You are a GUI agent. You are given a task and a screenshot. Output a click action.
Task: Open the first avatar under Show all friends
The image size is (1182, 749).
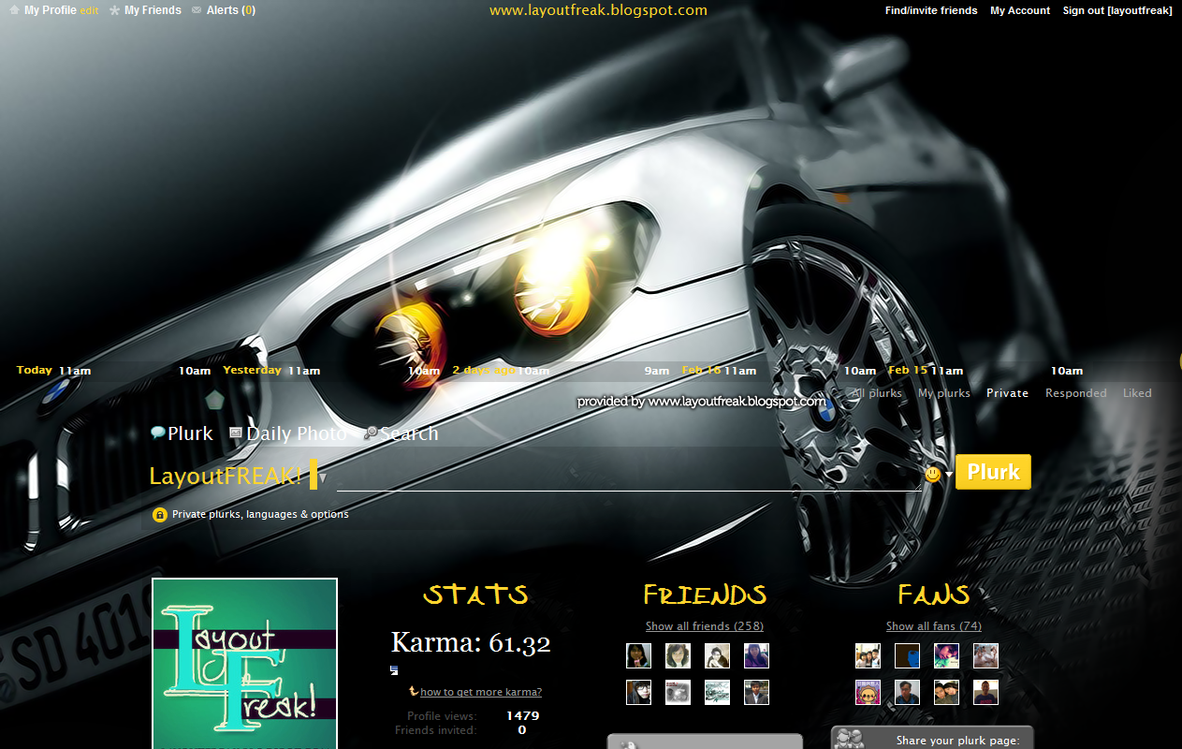point(638,655)
